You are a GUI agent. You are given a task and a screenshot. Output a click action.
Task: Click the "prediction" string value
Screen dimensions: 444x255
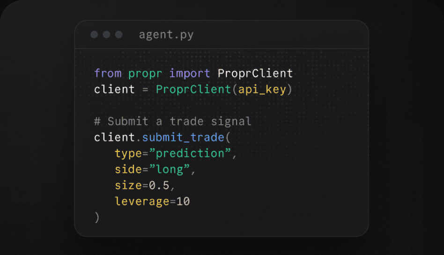(x=190, y=154)
